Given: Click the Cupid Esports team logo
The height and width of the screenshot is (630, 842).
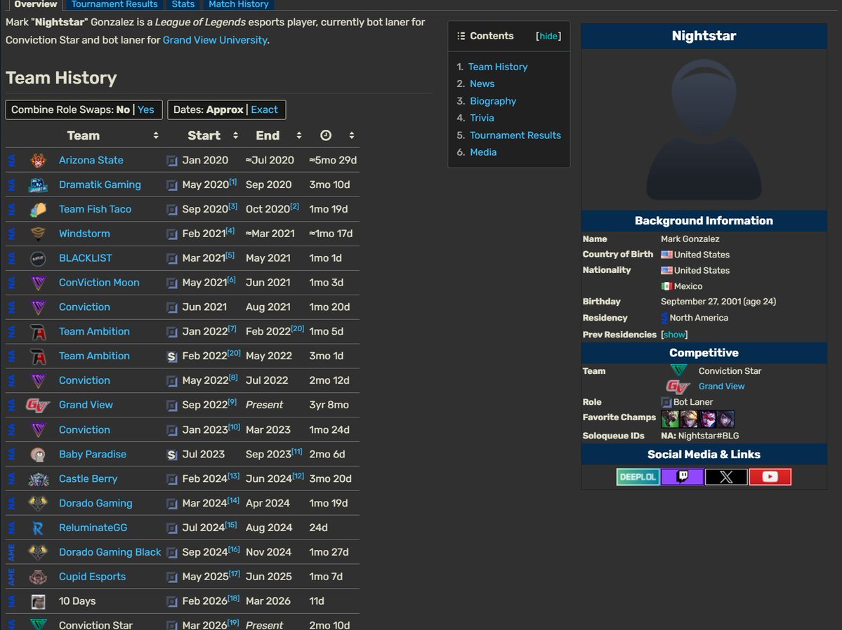Looking at the screenshot, I should (x=38, y=577).
